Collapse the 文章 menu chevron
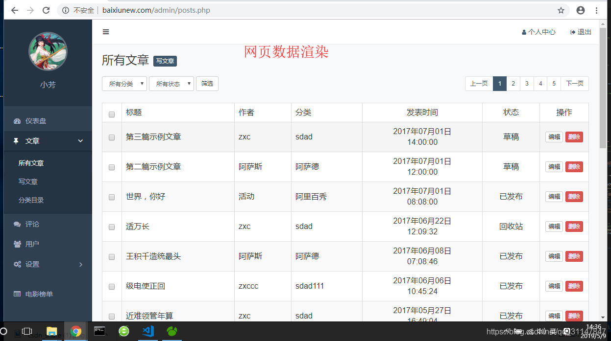The width and height of the screenshot is (611, 341). [81, 141]
